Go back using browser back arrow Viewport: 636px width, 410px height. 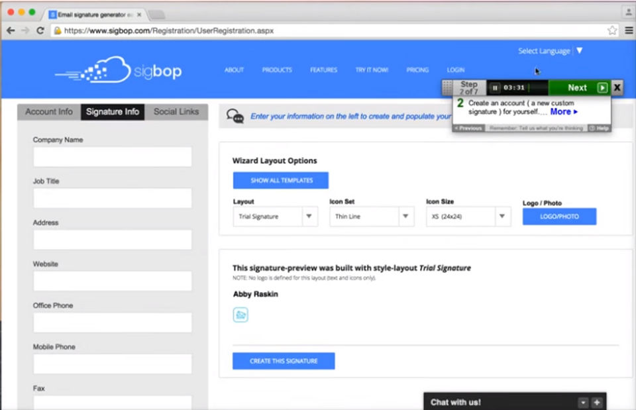11,30
